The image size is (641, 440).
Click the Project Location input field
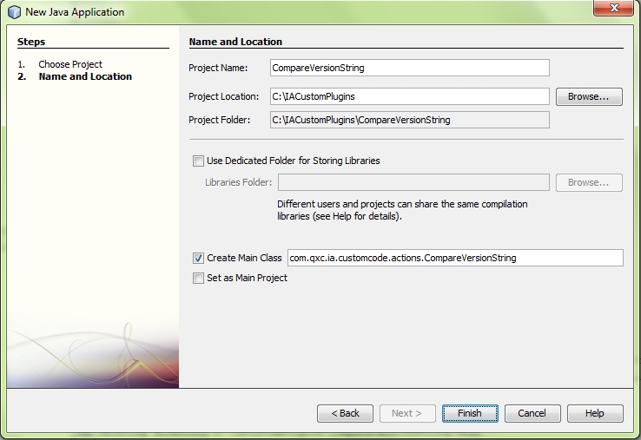click(410, 96)
